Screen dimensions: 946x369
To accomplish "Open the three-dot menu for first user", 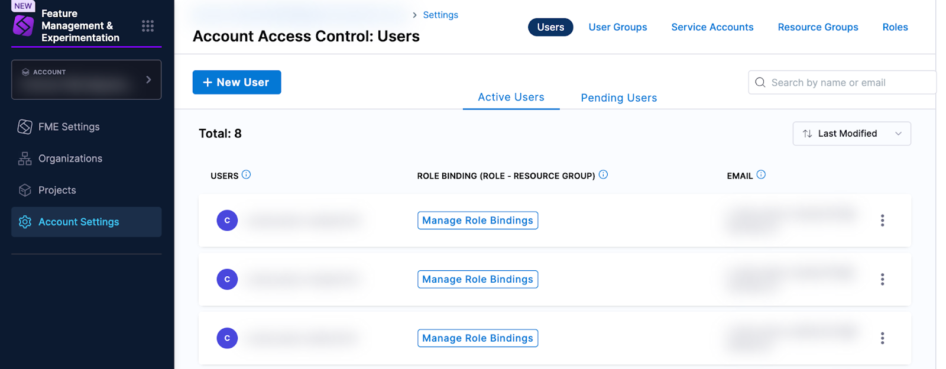I will (x=882, y=221).
